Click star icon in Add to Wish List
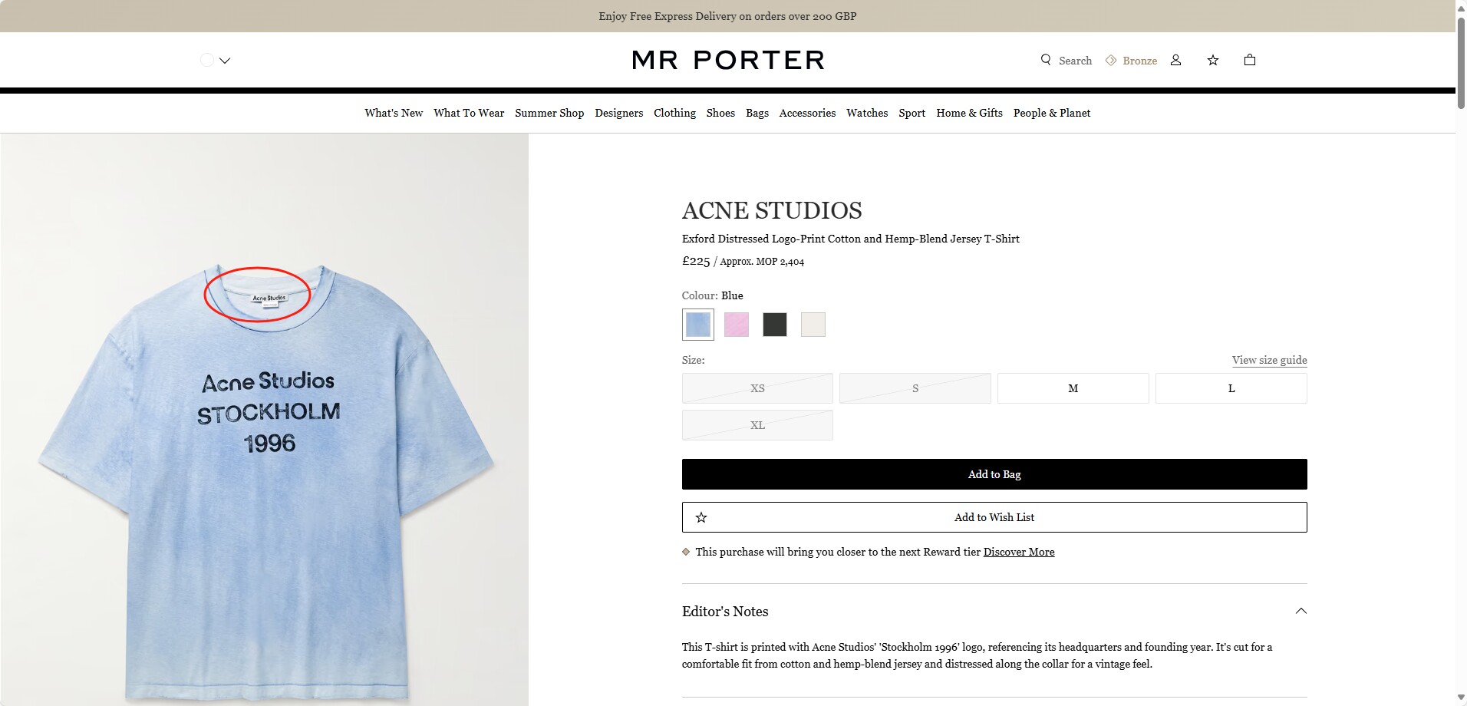Screen dimensions: 1467x706 pyautogui.click(x=701, y=517)
